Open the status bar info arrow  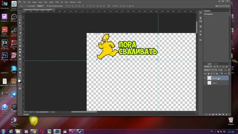54,112
